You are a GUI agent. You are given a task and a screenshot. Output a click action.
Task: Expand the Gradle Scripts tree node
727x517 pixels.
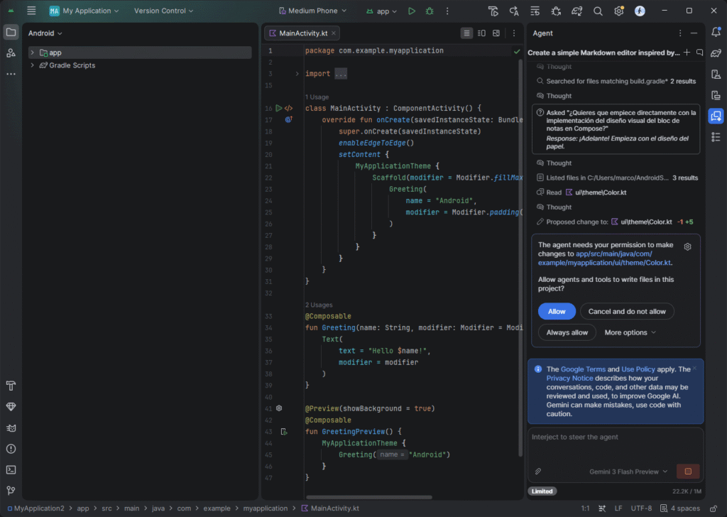[32, 65]
